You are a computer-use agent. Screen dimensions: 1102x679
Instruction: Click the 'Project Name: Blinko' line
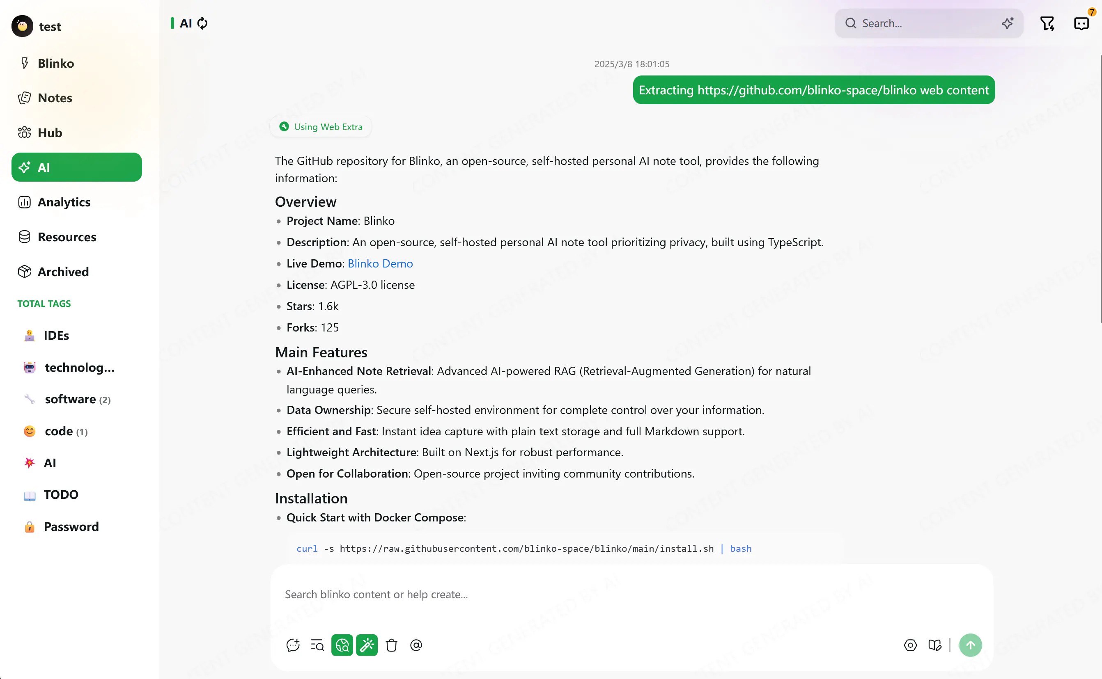(x=341, y=221)
